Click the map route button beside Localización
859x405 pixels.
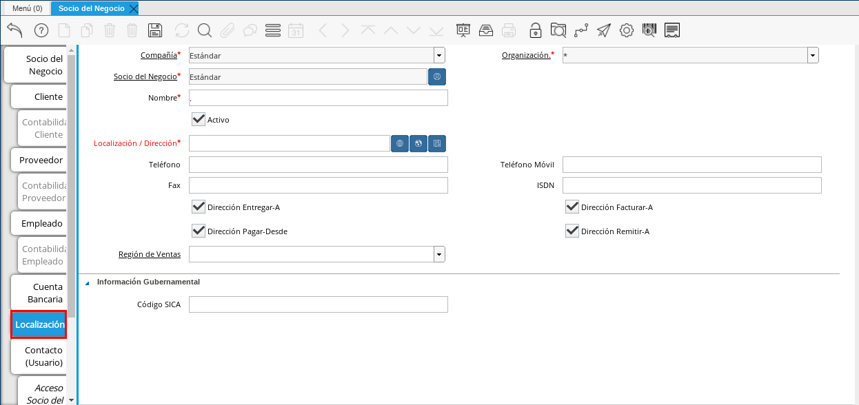click(437, 143)
